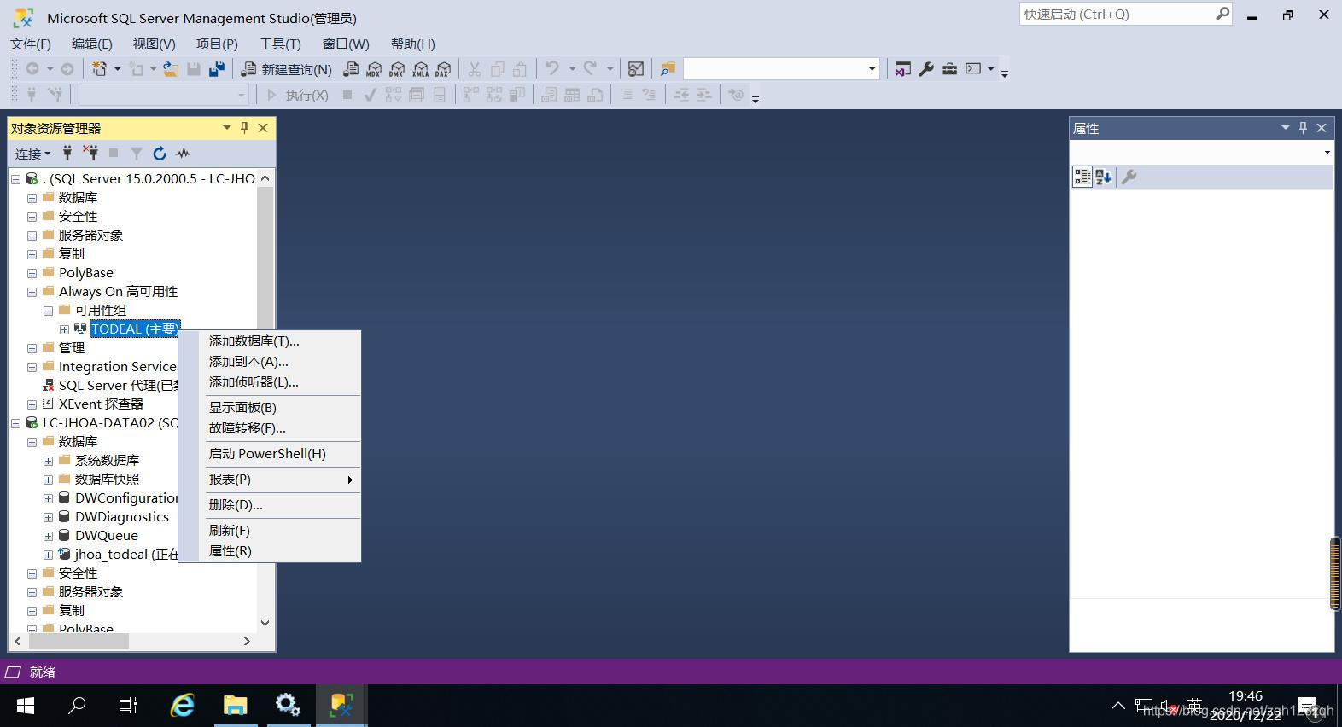Click Object Explorer horizontal scrollbar right arrow
This screenshot has height=727, width=1342.
click(247, 641)
